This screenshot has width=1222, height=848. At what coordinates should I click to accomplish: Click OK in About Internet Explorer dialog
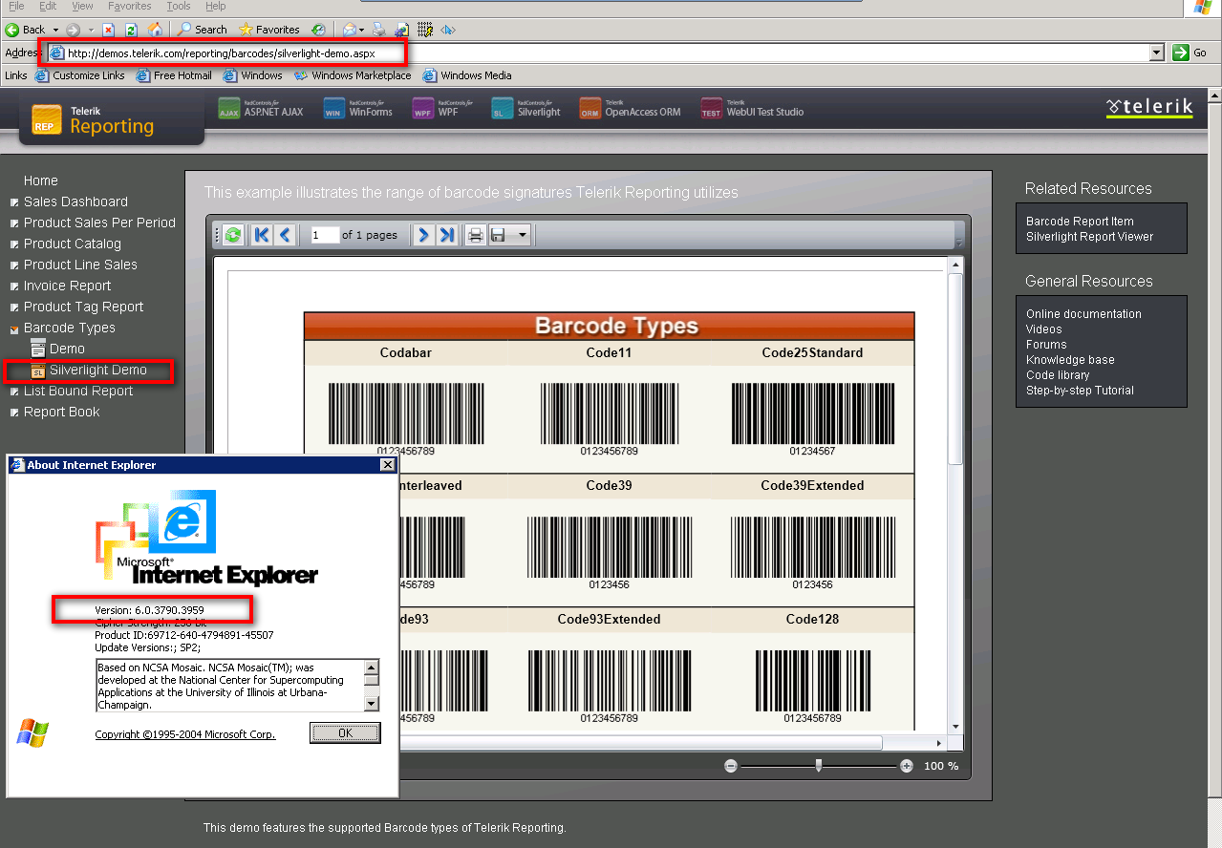coord(345,732)
